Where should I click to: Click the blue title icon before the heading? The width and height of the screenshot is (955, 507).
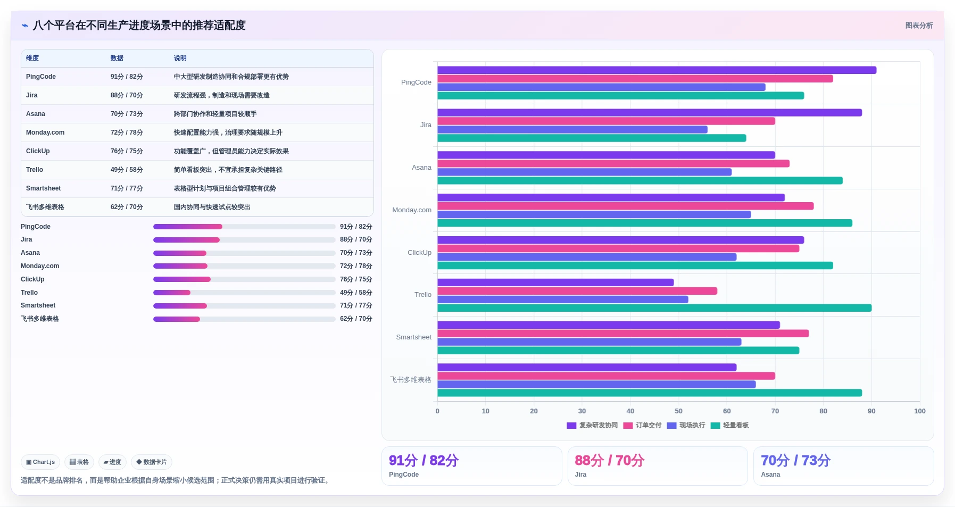(x=25, y=26)
